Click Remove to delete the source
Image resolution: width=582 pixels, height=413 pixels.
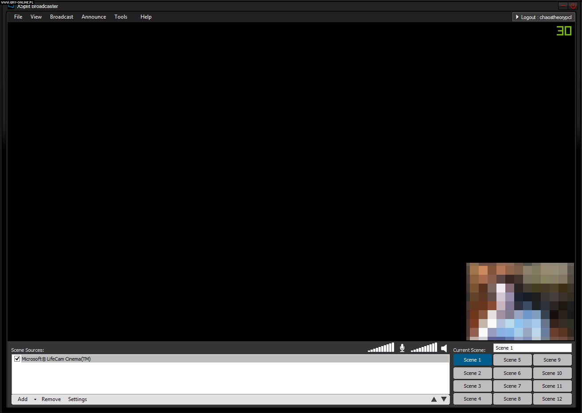51,399
